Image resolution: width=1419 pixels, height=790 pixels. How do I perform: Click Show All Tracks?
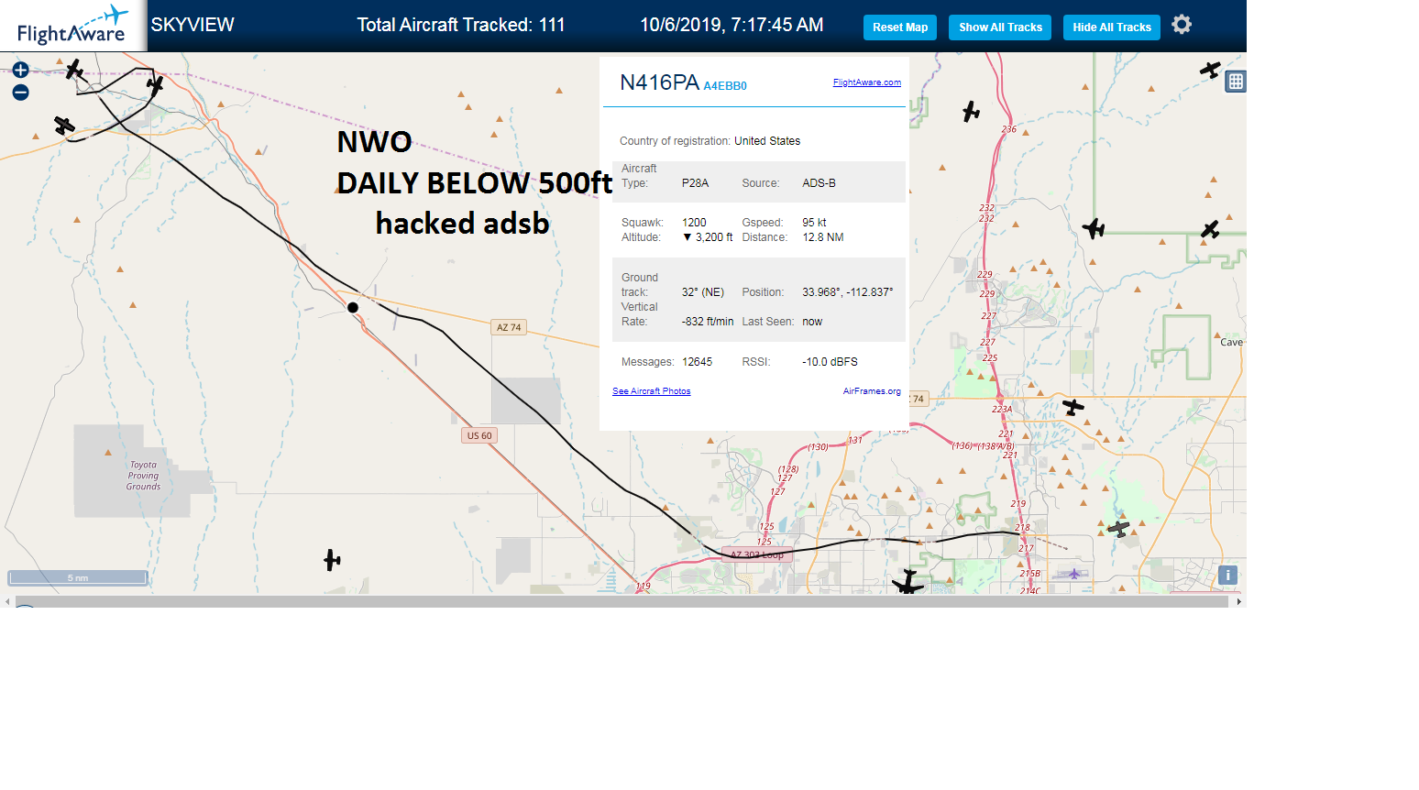pos(1000,27)
